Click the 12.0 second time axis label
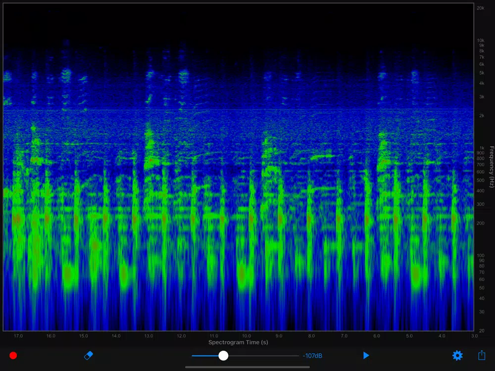Image resolution: width=495 pixels, height=371 pixels. click(x=181, y=336)
